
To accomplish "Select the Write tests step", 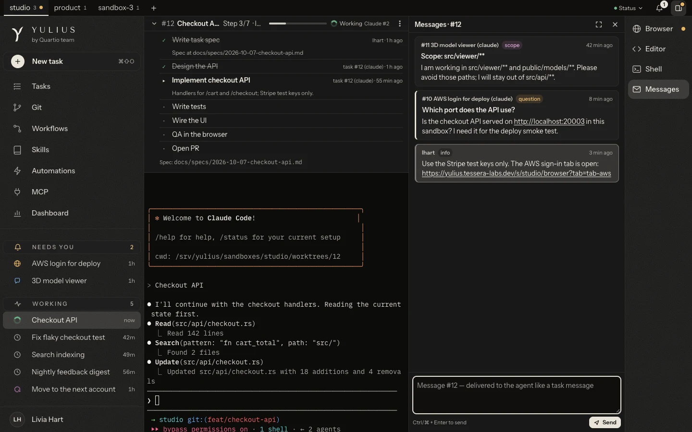I will coord(282,107).
